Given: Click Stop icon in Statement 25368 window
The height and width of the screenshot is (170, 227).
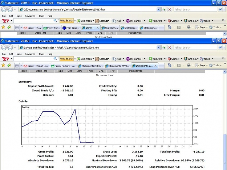Looking at the screenshot, I should click(170, 47).
